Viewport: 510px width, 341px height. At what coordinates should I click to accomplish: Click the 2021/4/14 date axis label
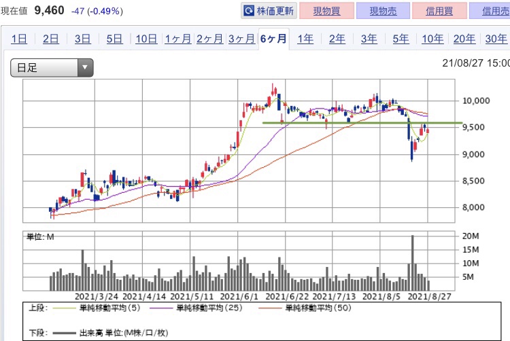[x=144, y=297]
